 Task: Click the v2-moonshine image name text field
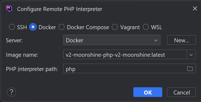click(125, 54)
